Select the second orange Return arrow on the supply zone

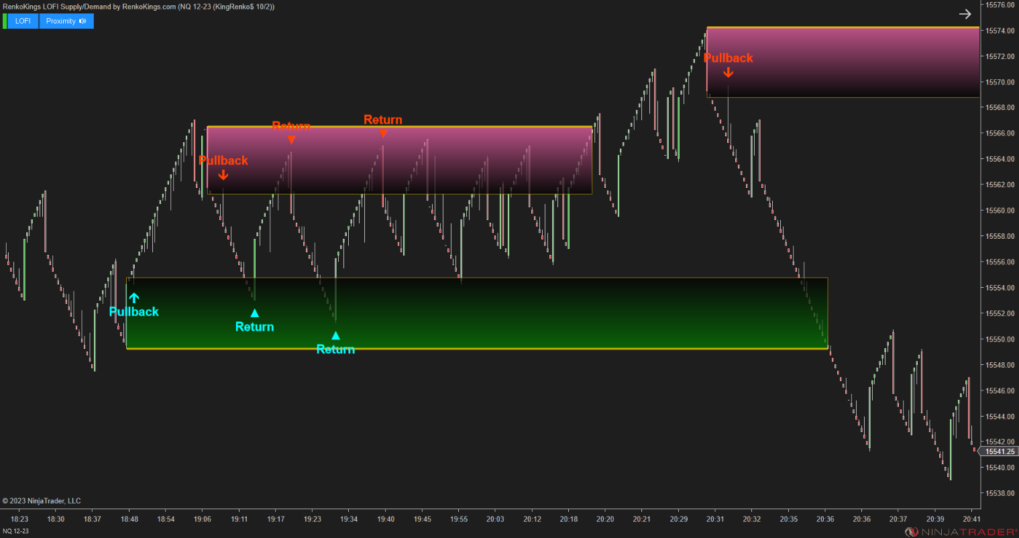[x=383, y=132]
